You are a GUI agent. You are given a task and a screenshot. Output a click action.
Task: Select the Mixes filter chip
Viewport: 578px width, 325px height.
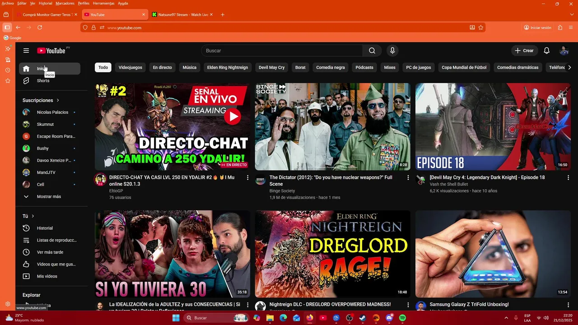390,67
